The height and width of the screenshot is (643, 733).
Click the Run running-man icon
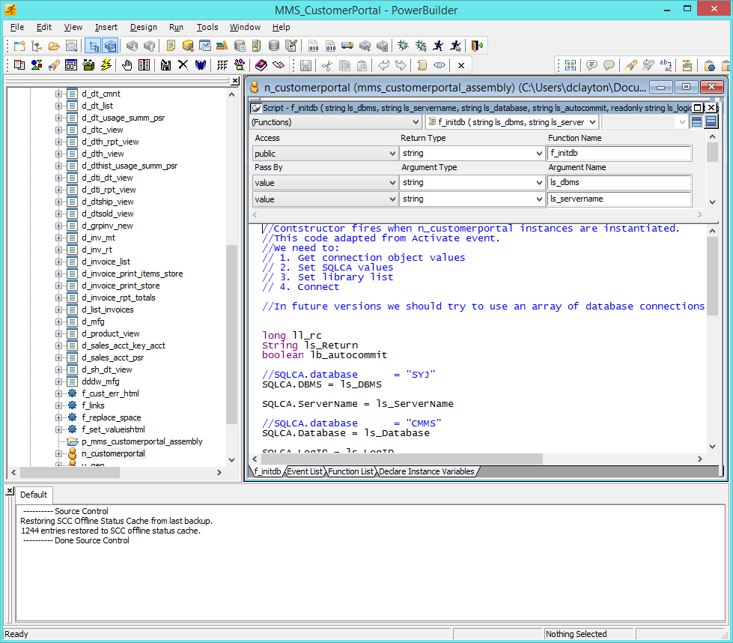coord(438,46)
